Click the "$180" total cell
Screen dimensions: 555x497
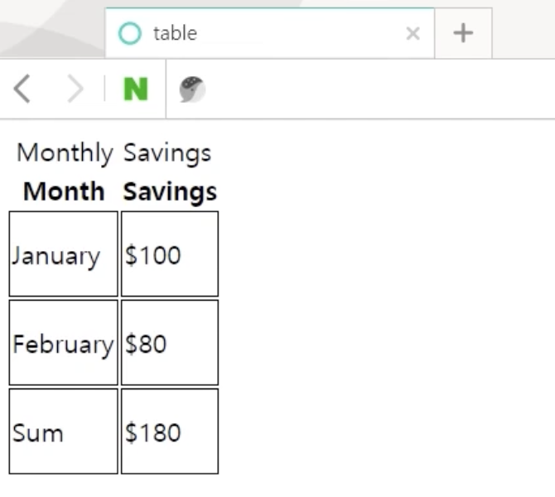point(170,432)
